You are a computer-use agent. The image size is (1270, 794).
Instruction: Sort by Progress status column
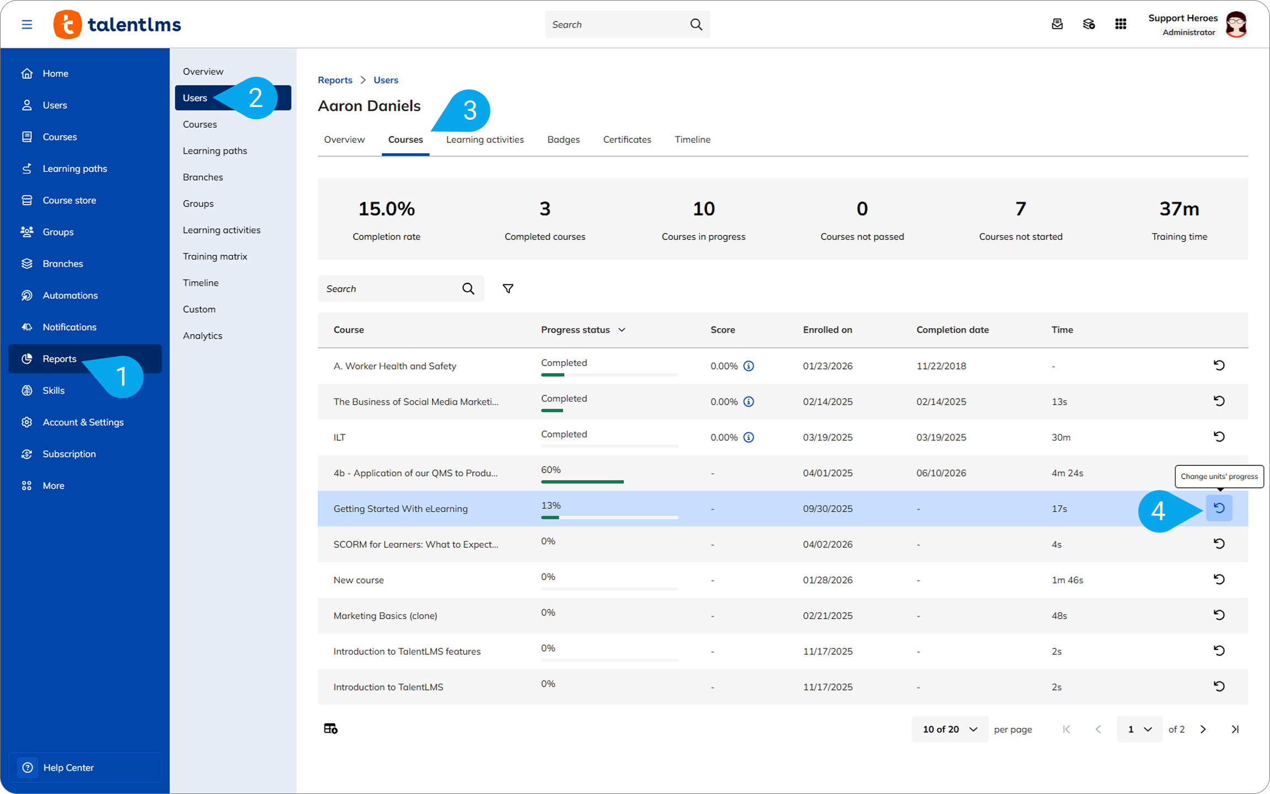(583, 330)
